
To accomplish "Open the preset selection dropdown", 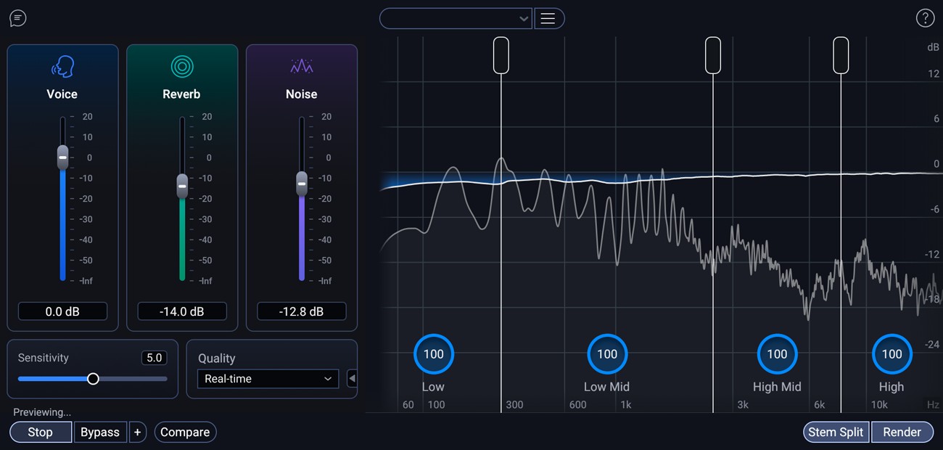I will pos(456,18).
